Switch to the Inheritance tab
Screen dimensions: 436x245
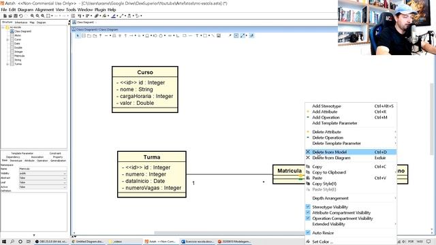21,22
